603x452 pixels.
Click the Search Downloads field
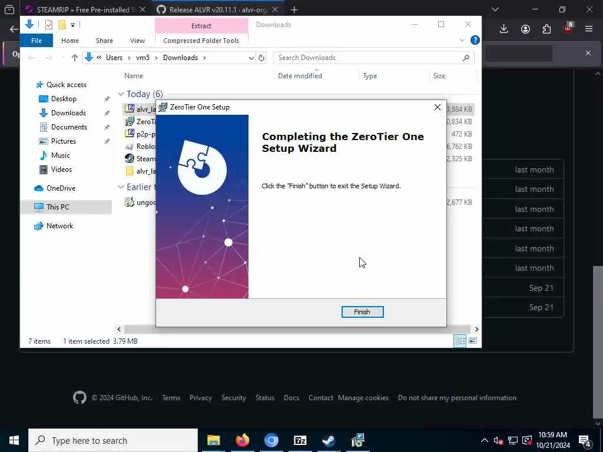(x=373, y=58)
